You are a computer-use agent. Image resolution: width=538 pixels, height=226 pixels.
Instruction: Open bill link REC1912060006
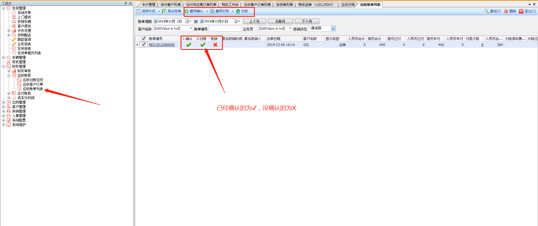(x=162, y=45)
